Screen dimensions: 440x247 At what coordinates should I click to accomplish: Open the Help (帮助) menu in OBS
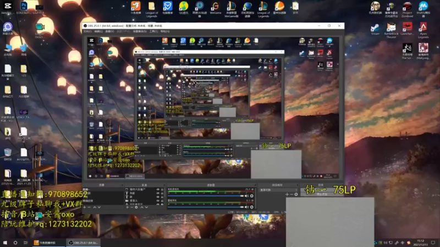click(x=164, y=31)
